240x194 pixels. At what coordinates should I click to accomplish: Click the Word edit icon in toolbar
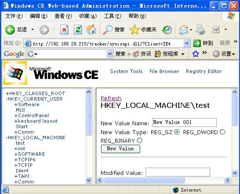[216, 30]
